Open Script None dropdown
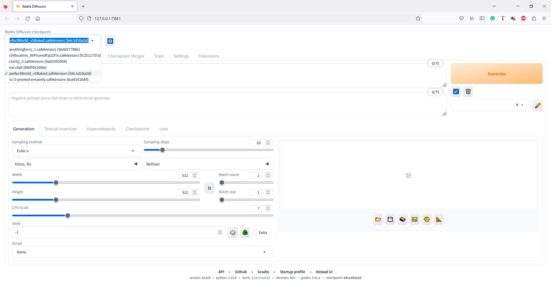The image size is (551, 298). coord(142,252)
